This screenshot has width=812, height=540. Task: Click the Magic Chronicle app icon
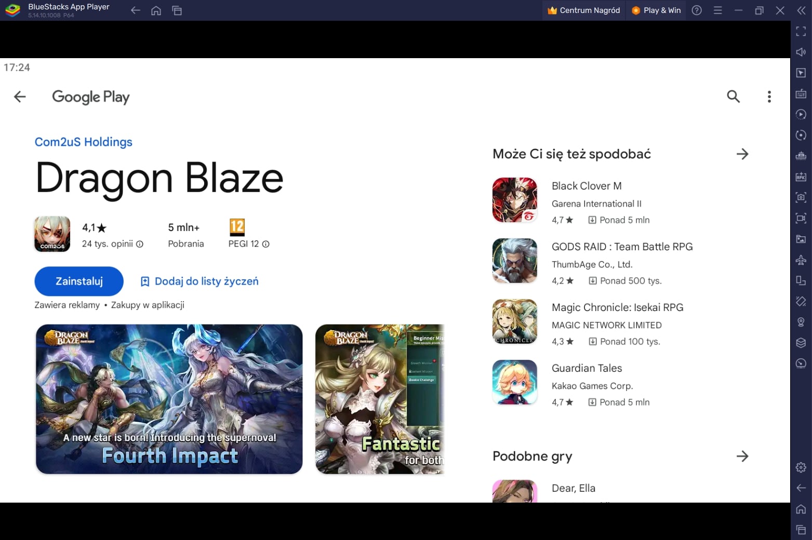tap(515, 321)
